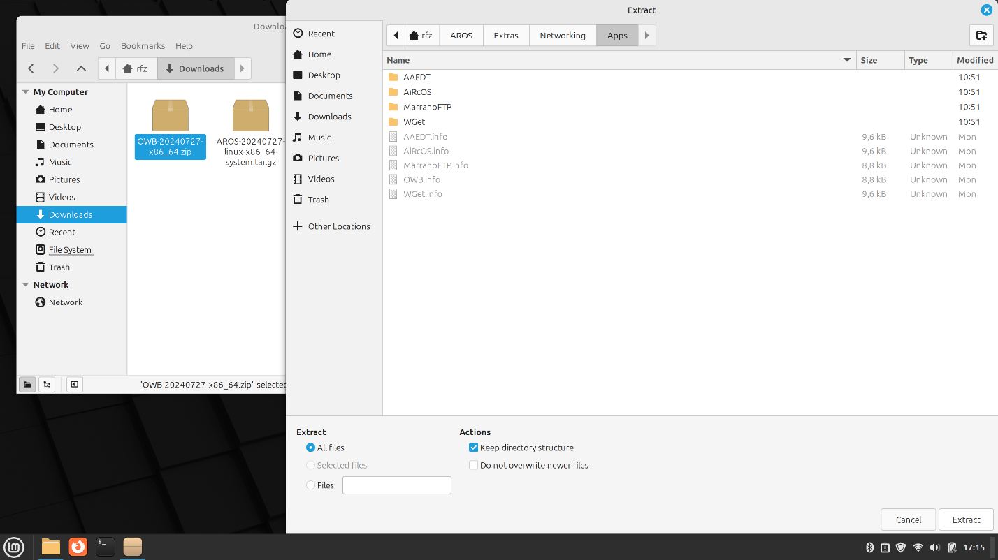Image resolution: width=998 pixels, height=560 pixels.
Task: Select WGet.info file row
Action: (x=690, y=194)
